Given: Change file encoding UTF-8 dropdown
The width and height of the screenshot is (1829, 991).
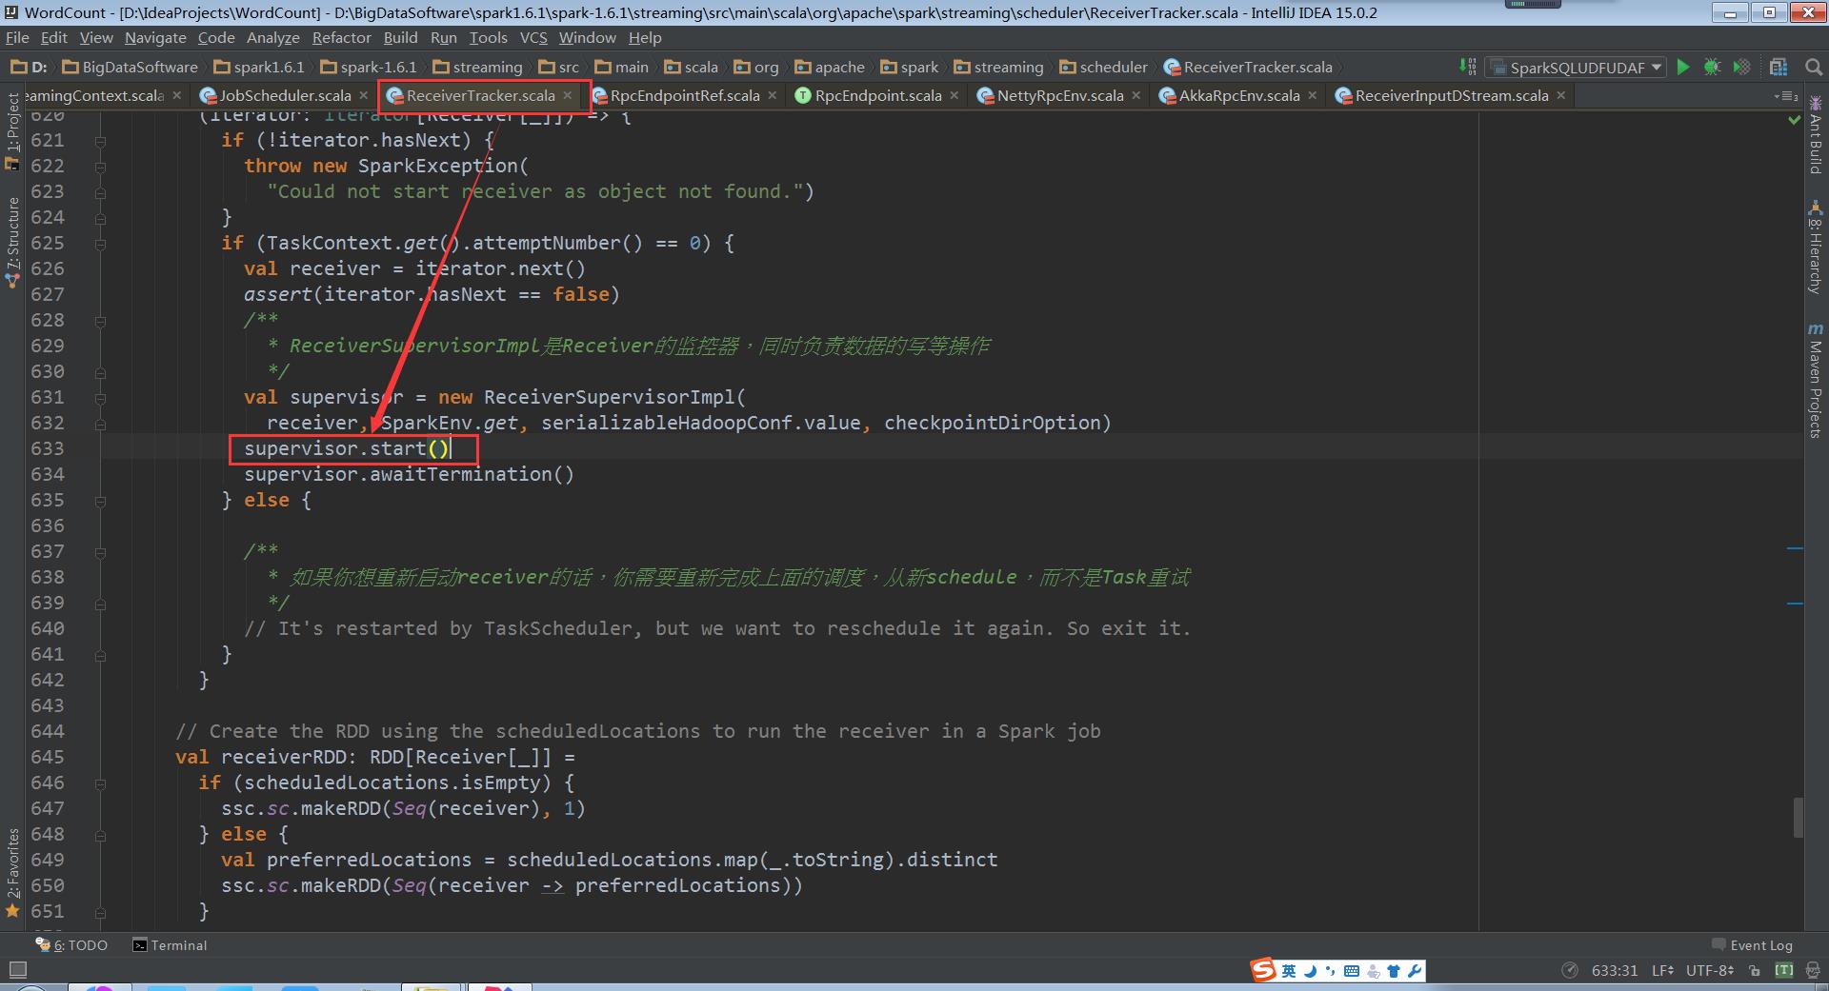Looking at the screenshot, I should 1710,970.
